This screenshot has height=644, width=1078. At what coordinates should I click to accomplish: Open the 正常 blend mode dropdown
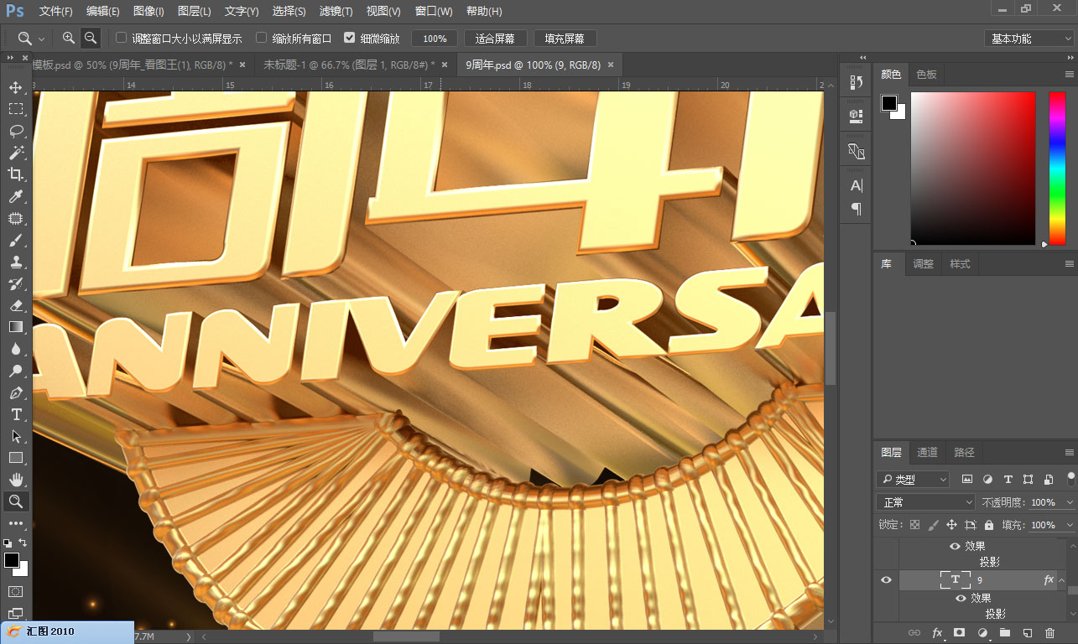(x=925, y=502)
